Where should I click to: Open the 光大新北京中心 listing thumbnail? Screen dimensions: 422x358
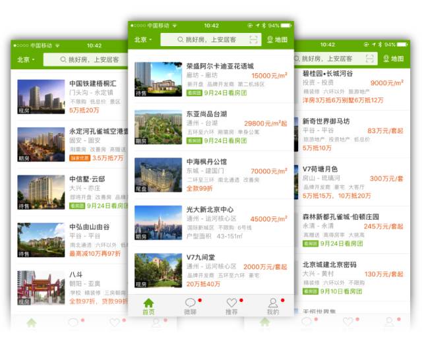click(x=158, y=223)
